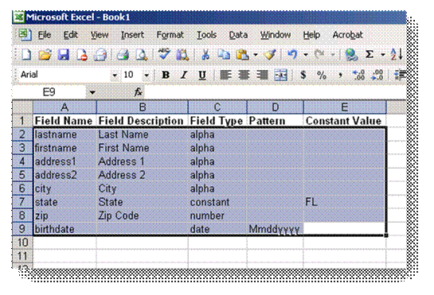Viewport: 434px width, 295px height.
Task: Align text left
Action: [225, 75]
